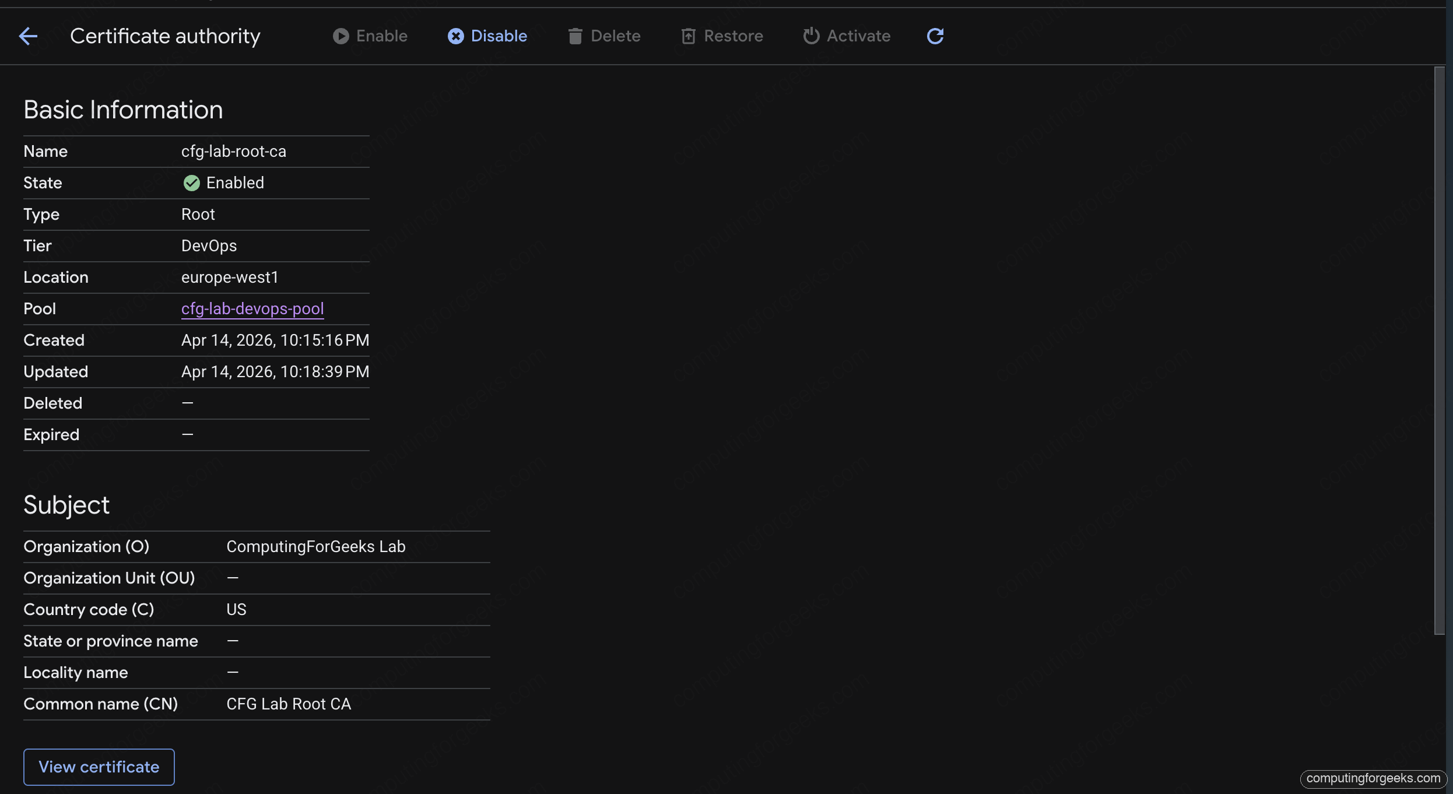Screen dimensions: 1453x794
Task: Click the Name value cfg-lab-root-ca
Action: (x=233, y=152)
